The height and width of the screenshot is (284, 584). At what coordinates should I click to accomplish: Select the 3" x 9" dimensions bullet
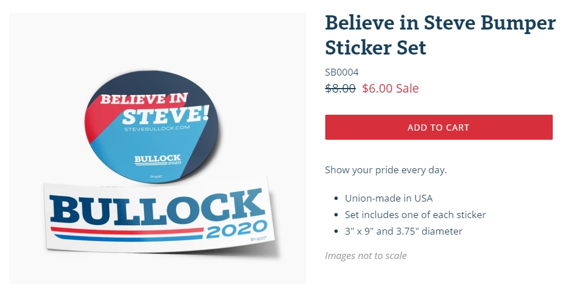403,231
